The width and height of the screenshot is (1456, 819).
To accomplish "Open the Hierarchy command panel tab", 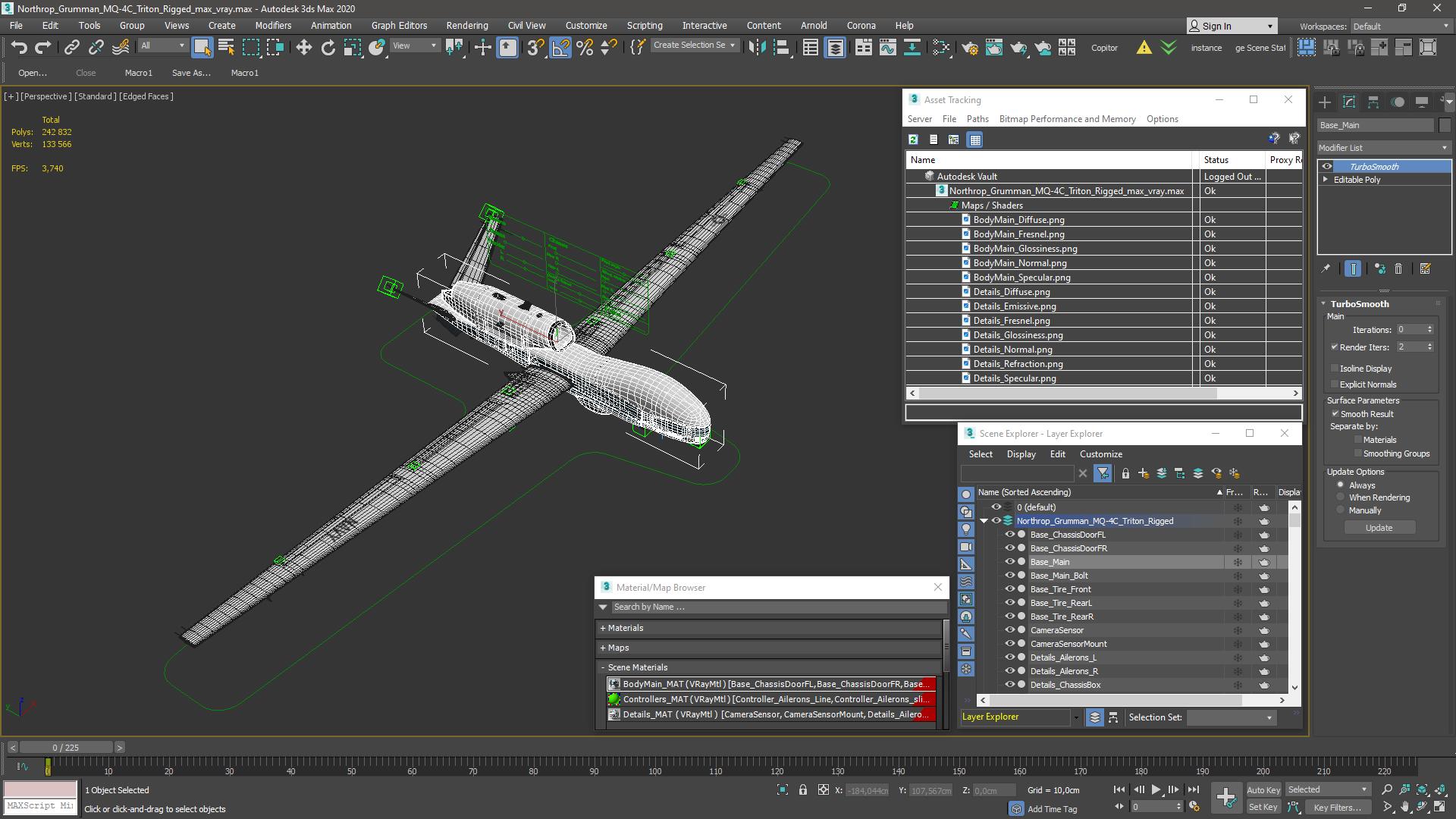I will [1373, 102].
